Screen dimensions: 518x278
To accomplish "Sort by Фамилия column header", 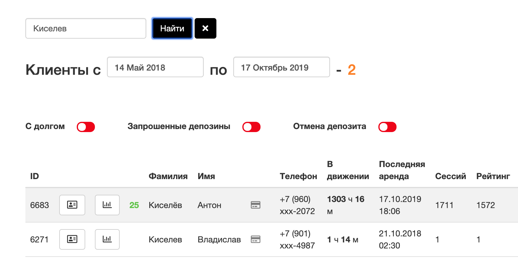I will [x=168, y=176].
